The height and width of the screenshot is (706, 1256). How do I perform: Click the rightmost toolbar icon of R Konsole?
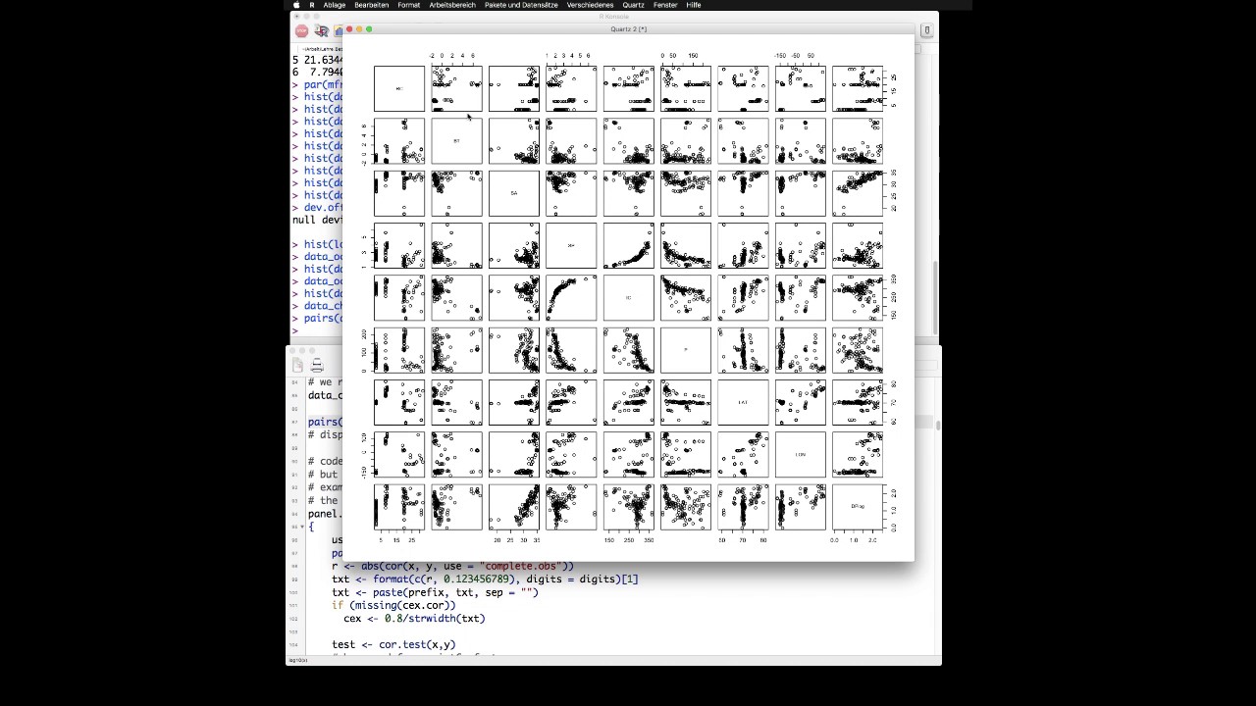click(926, 31)
